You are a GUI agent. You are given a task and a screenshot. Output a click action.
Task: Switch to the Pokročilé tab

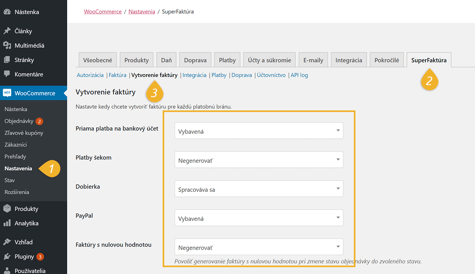(x=386, y=60)
